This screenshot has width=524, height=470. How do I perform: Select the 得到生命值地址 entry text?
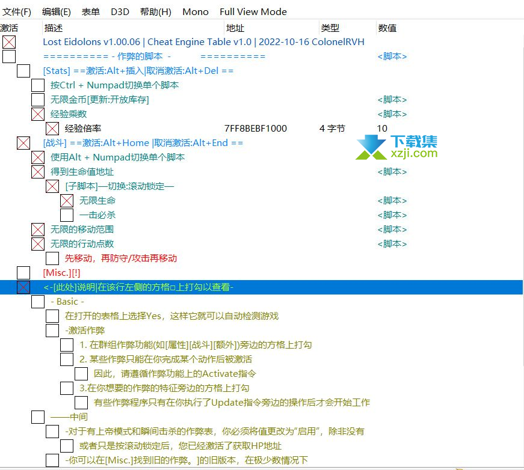coord(82,171)
